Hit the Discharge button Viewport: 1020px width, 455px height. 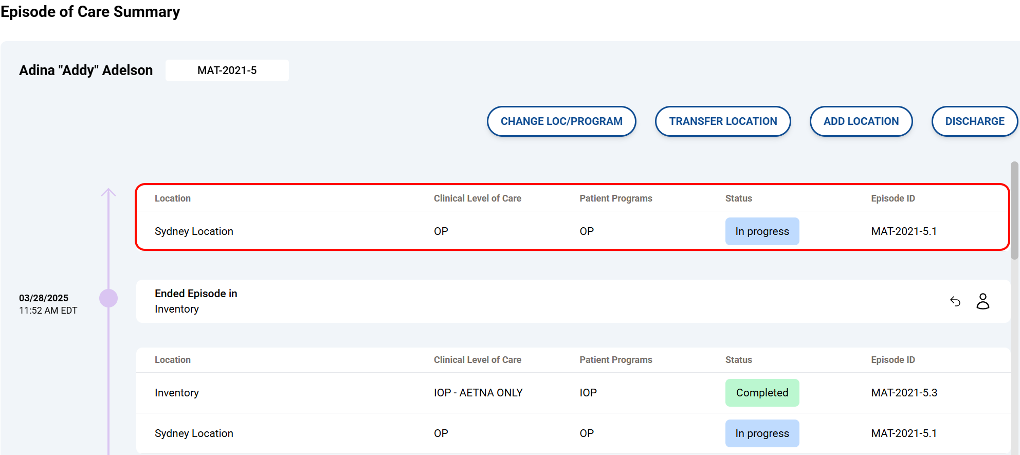pos(974,121)
